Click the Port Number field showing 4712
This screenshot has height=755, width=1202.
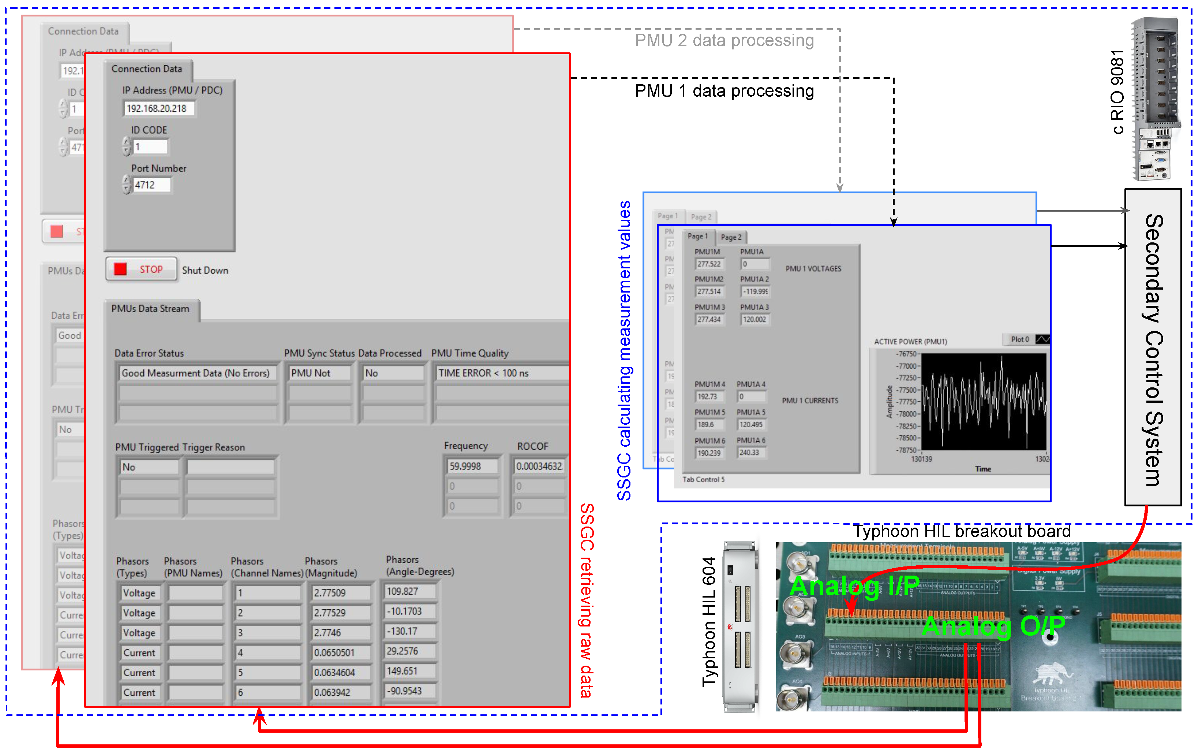coord(151,185)
